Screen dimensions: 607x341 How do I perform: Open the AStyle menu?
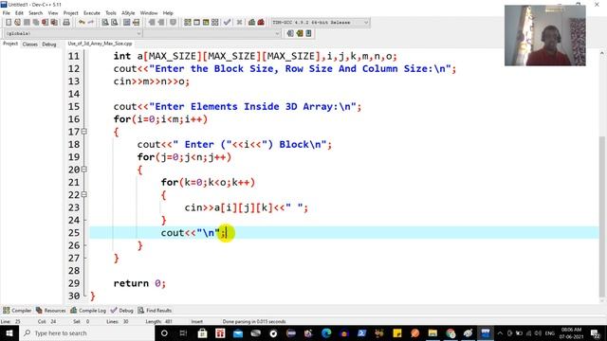click(x=128, y=12)
